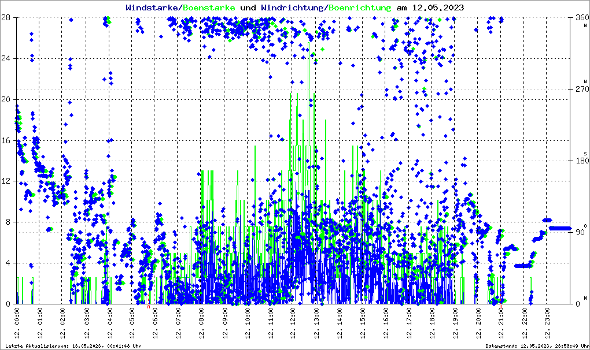Click the time label "12. 15:00"
This screenshot has height=350, width=590.
pyautogui.click(x=363, y=323)
